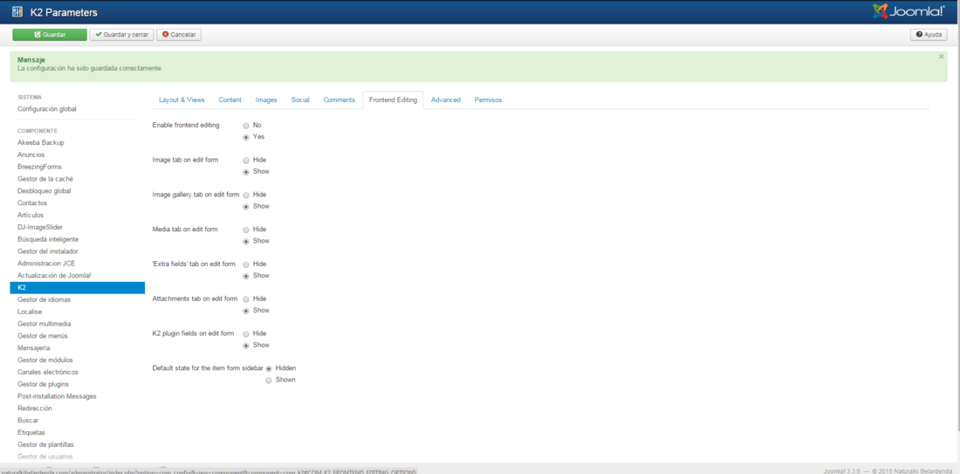Open Etiquetas in the sidebar
This screenshot has height=474, width=960.
pos(31,432)
